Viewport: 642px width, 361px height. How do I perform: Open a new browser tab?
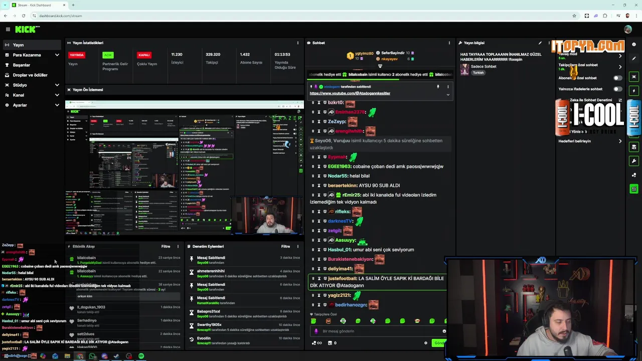(x=73, y=5)
